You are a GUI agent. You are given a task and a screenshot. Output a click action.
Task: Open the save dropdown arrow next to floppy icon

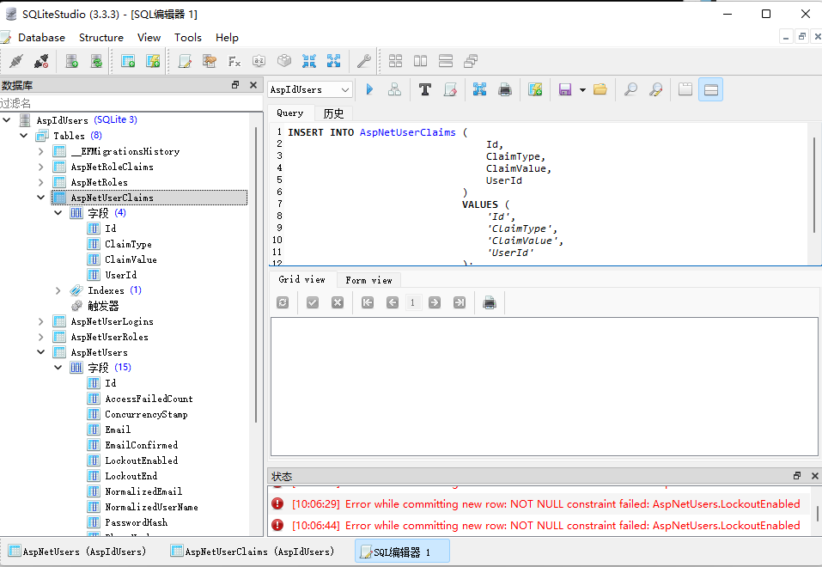tap(582, 89)
